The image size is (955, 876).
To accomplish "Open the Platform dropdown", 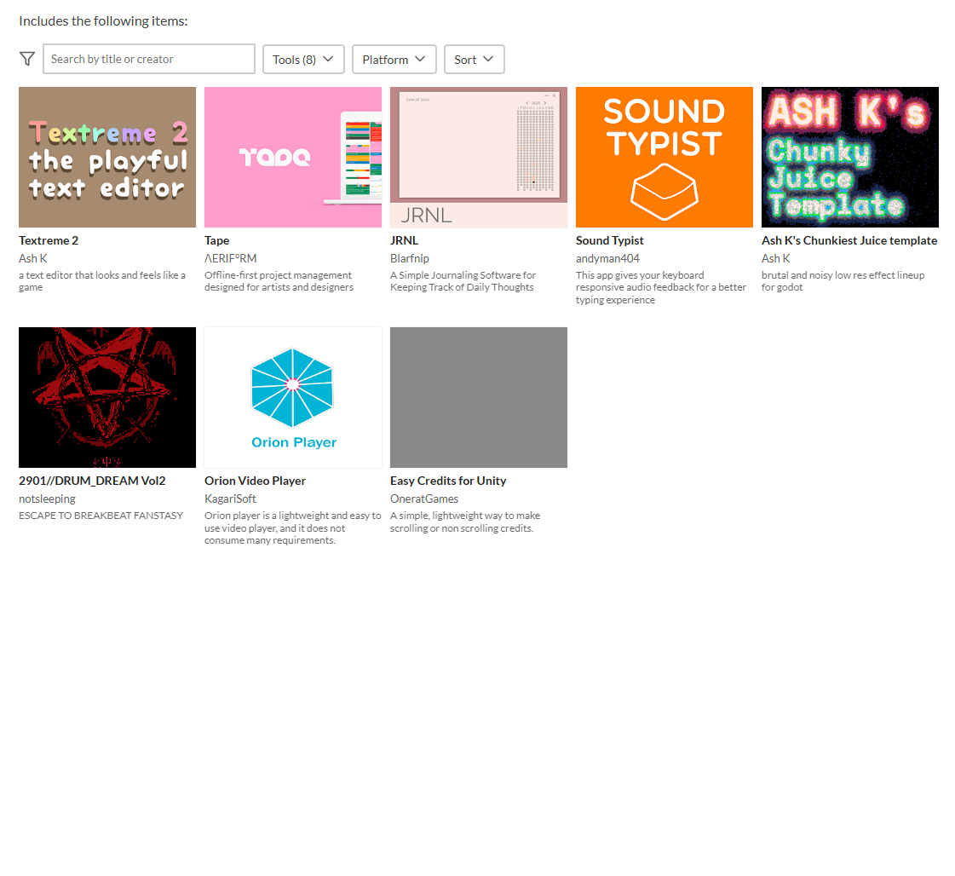I will [394, 60].
